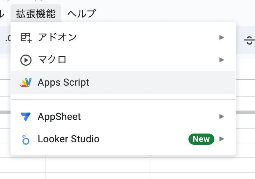Select the Looker Studio menu entry
Image resolution: width=255 pixels, height=179 pixels.
coord(123,139)
